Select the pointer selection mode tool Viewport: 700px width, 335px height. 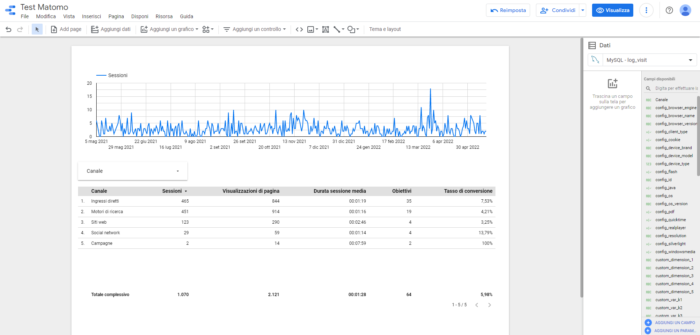click(37, 29)
